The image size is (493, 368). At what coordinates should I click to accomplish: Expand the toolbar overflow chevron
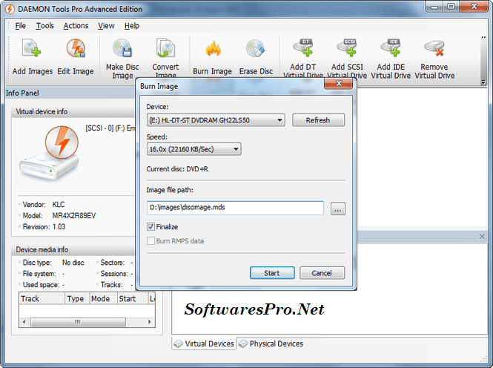click(483, 38)
